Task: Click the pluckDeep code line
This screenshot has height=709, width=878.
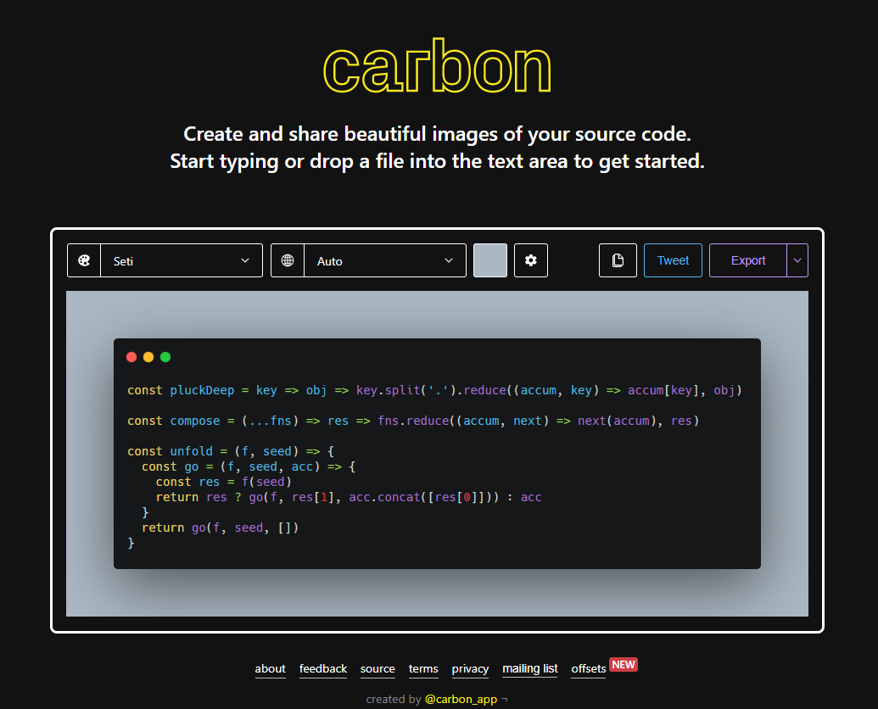Action: (434, 391)
